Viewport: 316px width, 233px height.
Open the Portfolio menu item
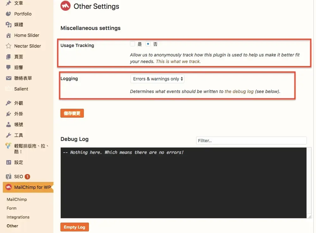click(x=23, y=14)
